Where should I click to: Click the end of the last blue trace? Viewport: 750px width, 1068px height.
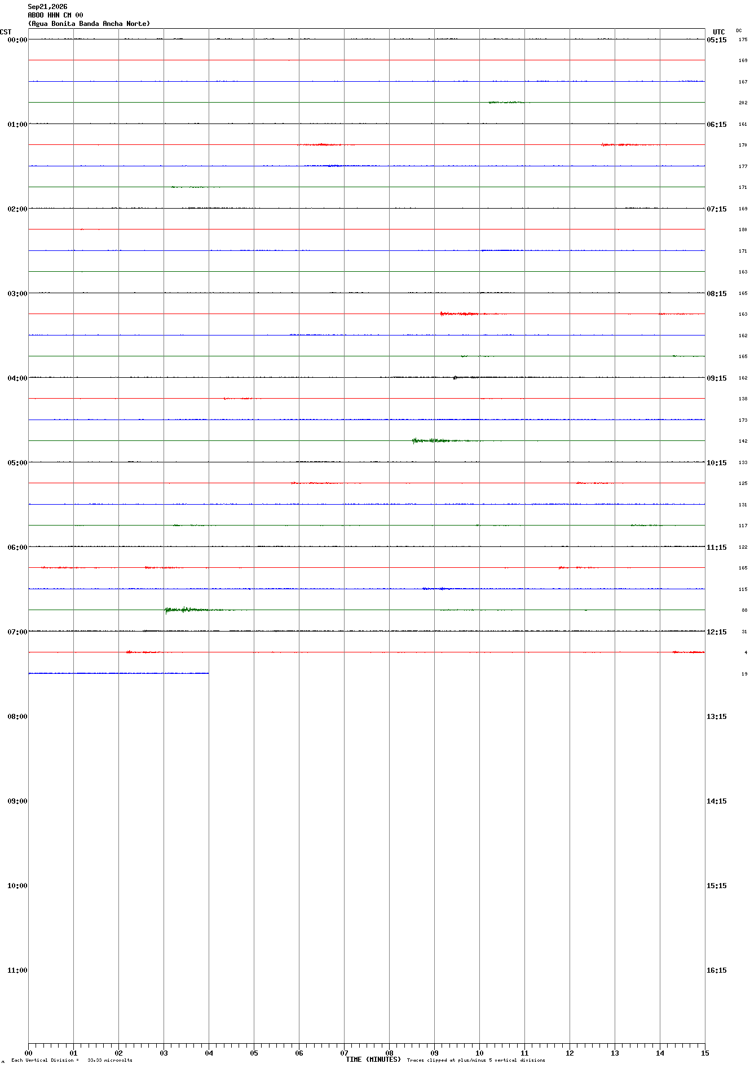pos(208,673)
